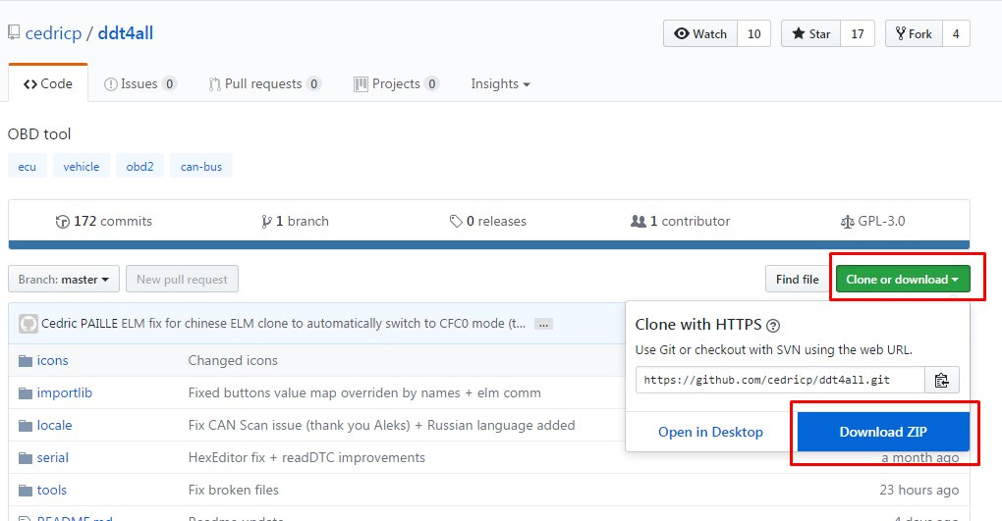This screenshot has width=1002, height=521.
Task: Click the GPL-3.0 license scale icon
Action: point(849,222)
